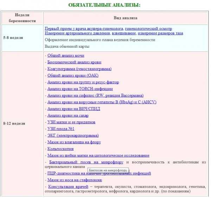Open "Коагулограмма (гемостазиограмма)" link

click(x=79, y=69)
